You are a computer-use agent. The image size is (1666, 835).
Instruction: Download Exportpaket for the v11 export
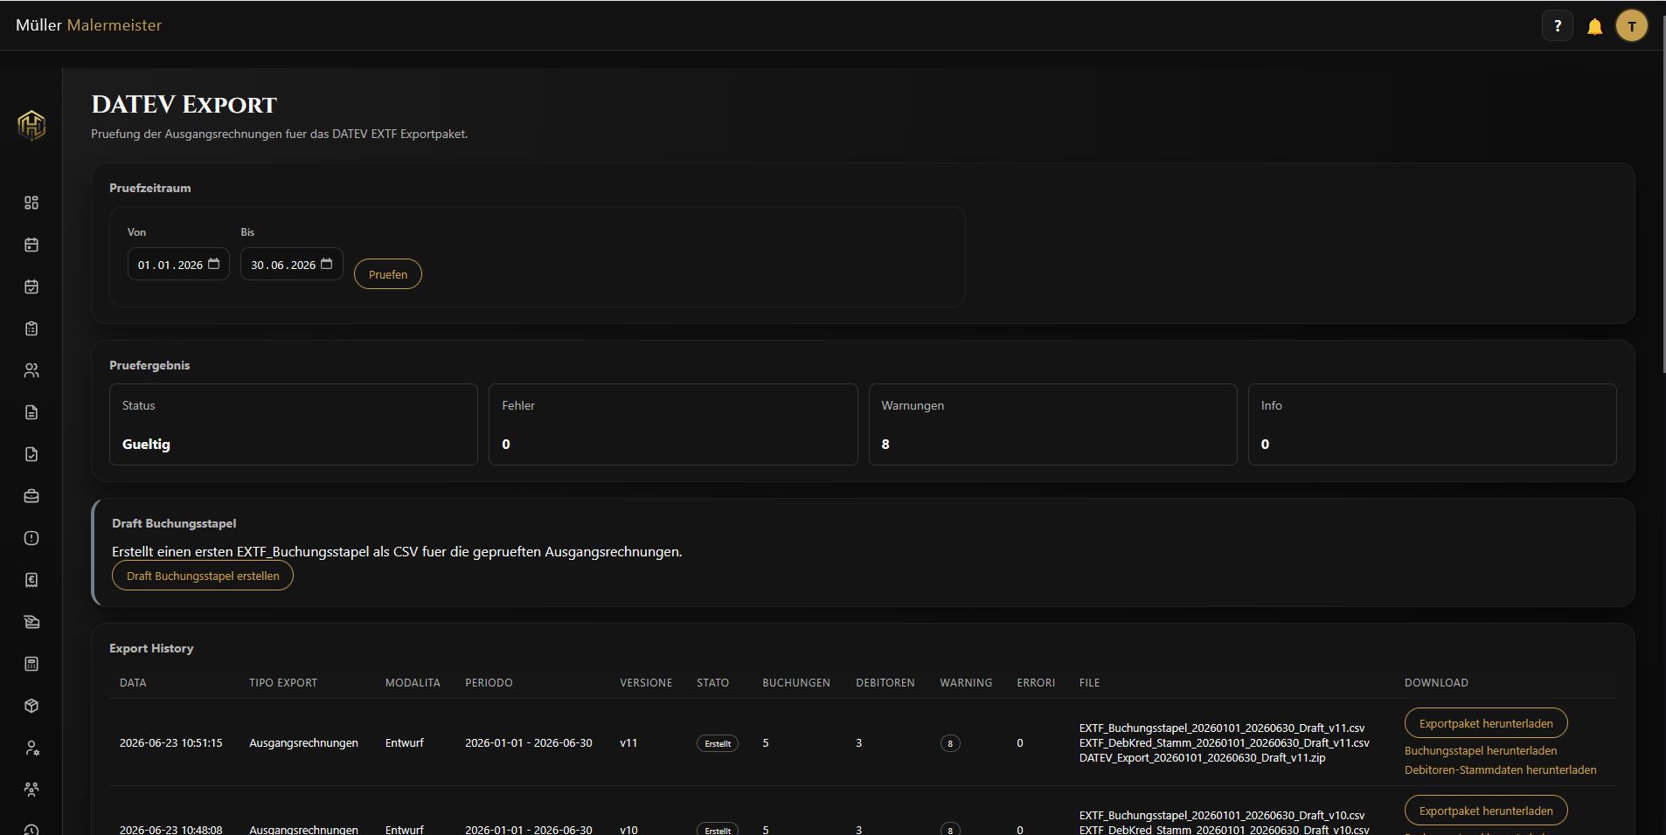[1486, 723]
